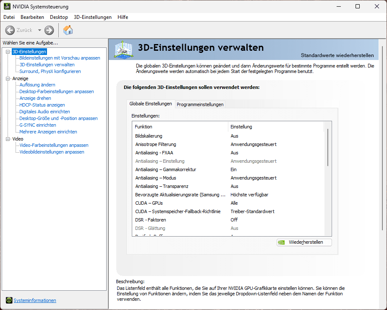The width and height of the screenshot is (387, 310).
Task: Click the settings list vertical scrollbar
Action: pos(328,148)
